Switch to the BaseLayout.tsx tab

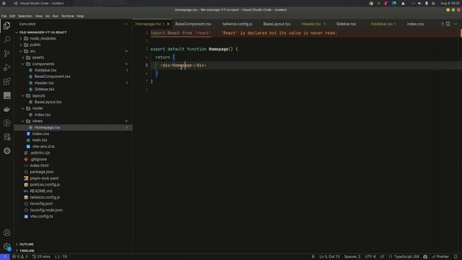point(276,24)
